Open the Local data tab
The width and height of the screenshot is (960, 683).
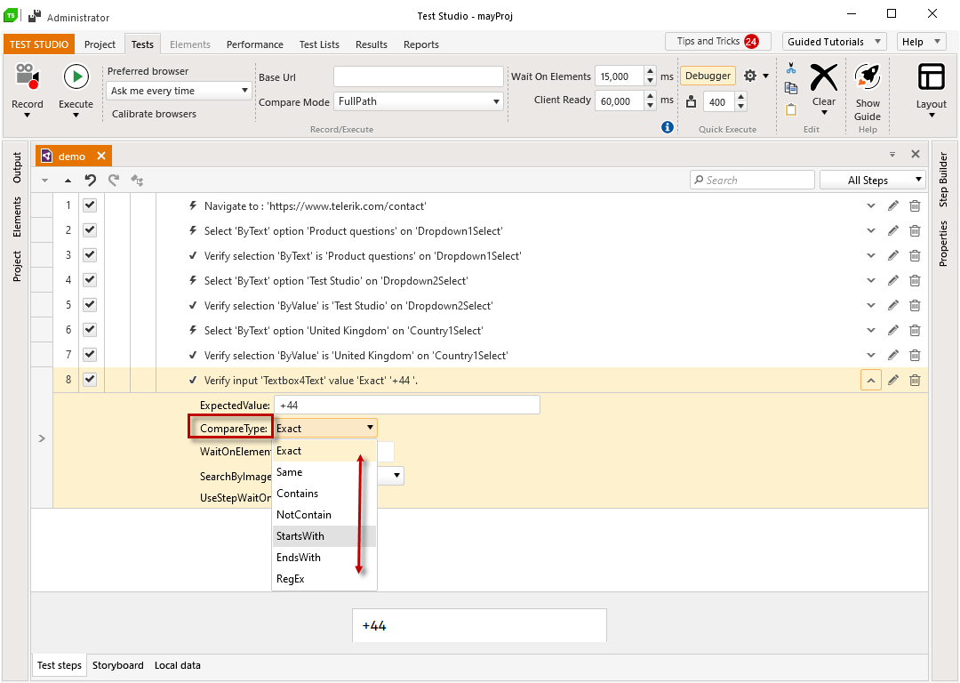(178, 665)
